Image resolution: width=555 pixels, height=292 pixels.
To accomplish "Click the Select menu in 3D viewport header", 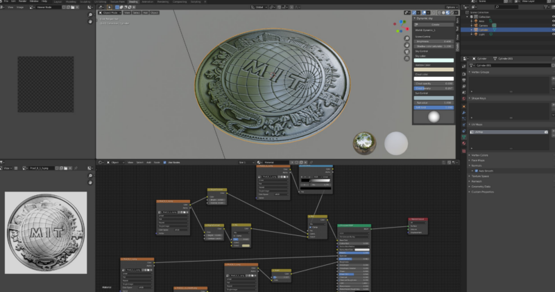I will coord(136,12).
